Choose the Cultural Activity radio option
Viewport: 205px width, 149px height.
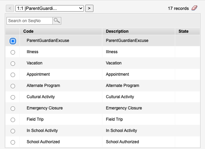point(13,97)
